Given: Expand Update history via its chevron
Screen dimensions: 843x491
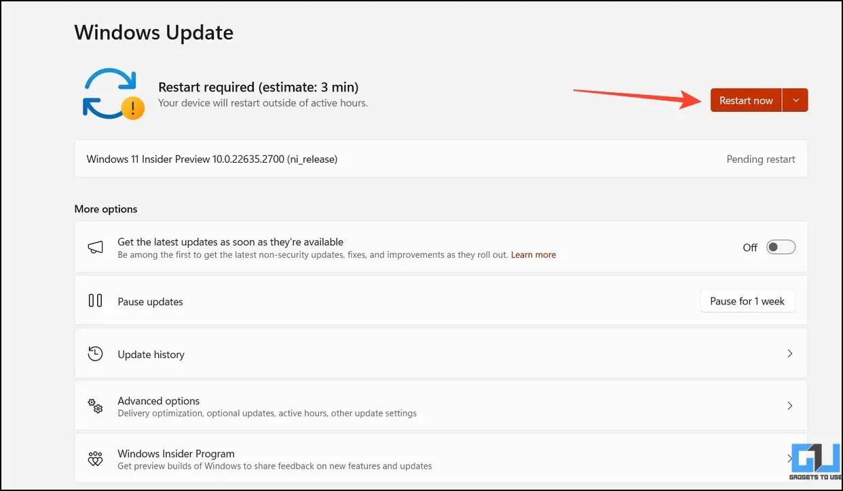Looking at the screenshot, I should click(x=789, y=353).
